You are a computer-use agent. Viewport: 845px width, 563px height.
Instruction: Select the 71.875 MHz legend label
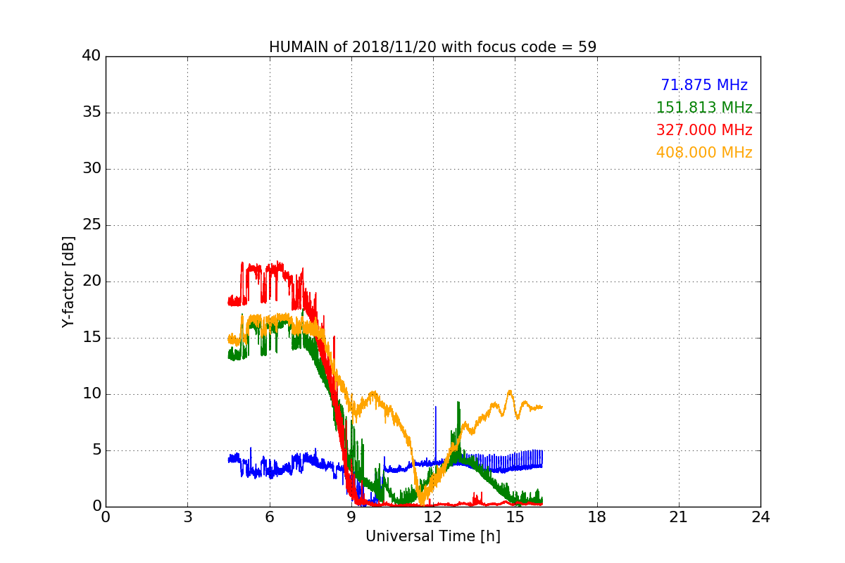(704, 85)
